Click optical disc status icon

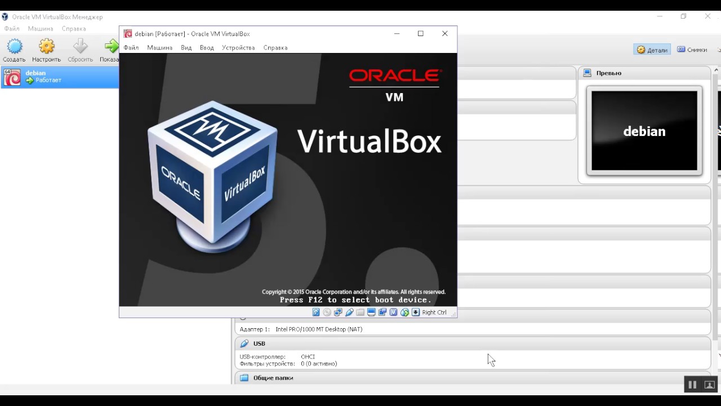[327, 312]
